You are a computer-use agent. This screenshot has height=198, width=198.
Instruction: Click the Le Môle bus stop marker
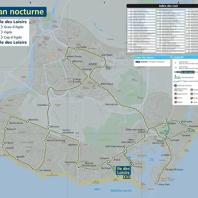171,155
